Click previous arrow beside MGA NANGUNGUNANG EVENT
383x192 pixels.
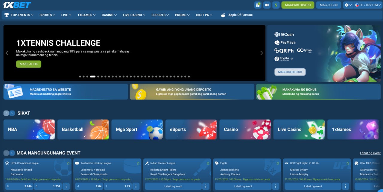(x=6, y=153)
